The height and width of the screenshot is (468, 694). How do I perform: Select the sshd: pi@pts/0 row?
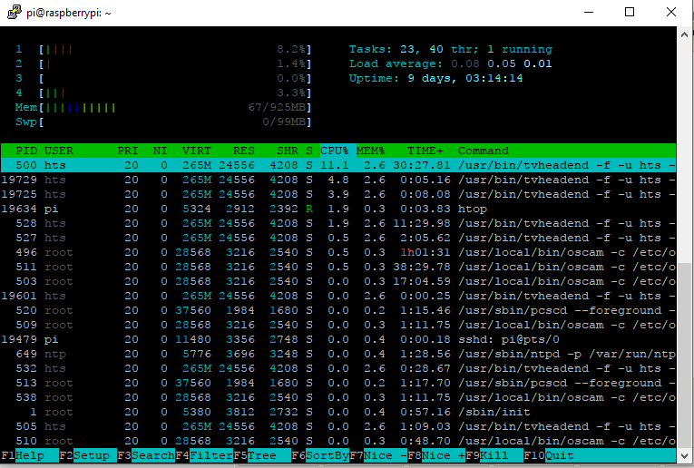point(338,340)
